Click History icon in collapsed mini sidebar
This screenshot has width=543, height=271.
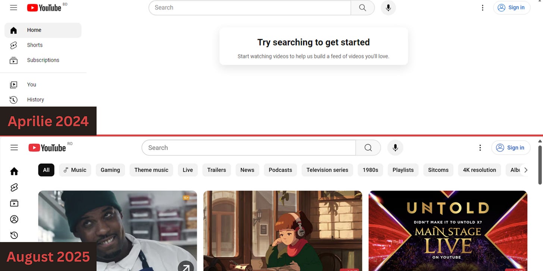coord(14,235)
